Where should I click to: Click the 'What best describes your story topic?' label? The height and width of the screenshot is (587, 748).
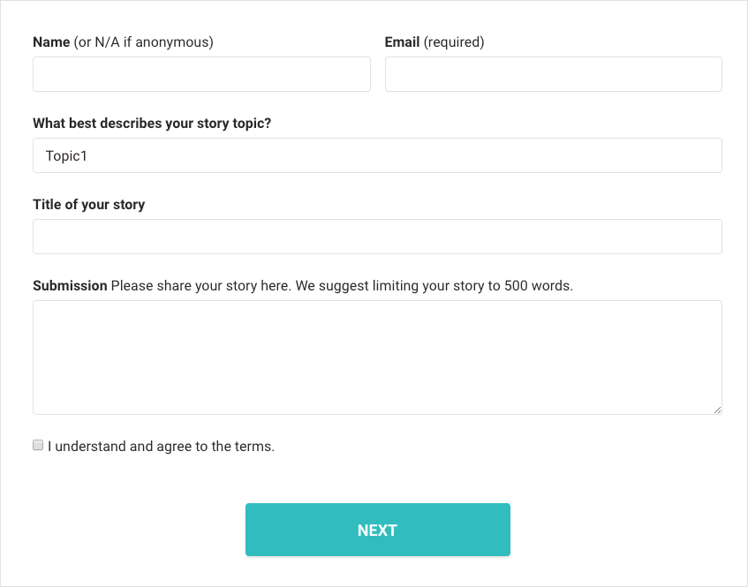[x=151, y=123]
